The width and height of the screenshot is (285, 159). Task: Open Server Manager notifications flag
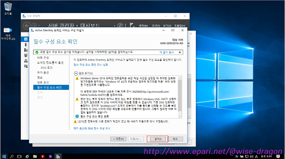coord(132,25)
